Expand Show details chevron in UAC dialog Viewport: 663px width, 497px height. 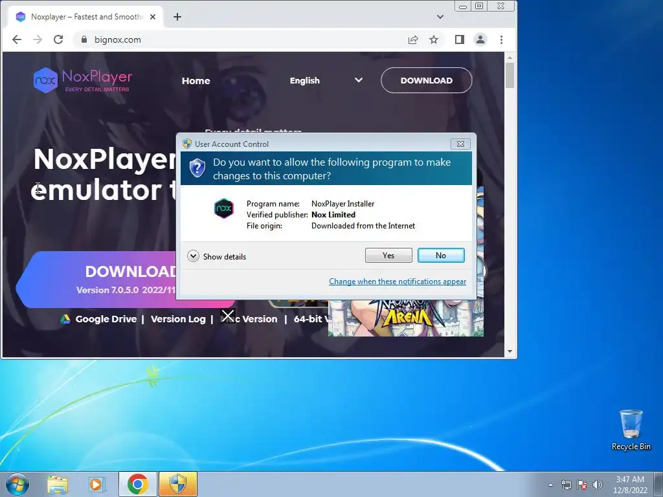point(193,256)
